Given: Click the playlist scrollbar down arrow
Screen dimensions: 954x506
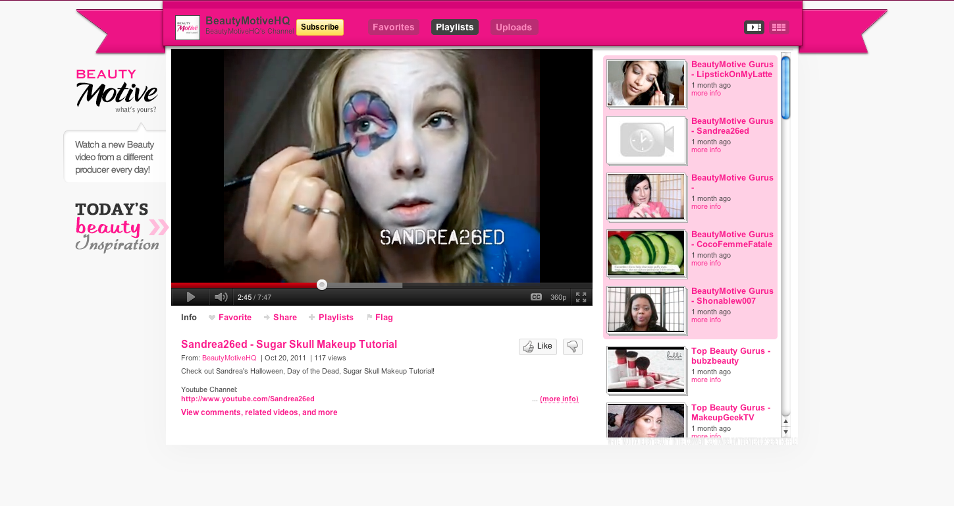Looking at the screenshot, I should 785,432.
